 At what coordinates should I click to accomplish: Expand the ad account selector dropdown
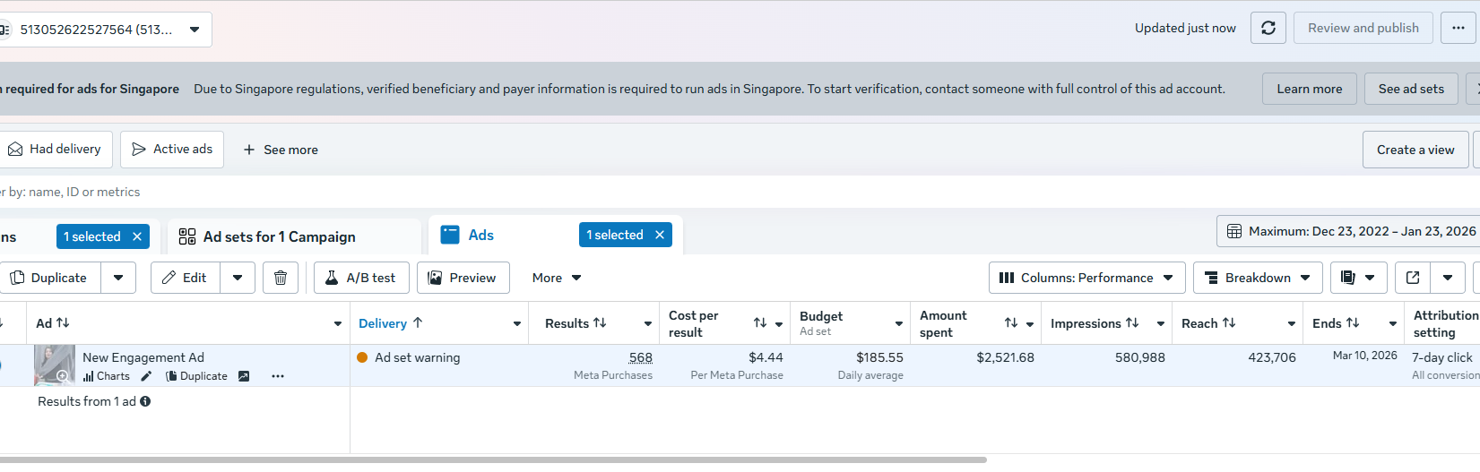(x=195, y=30)
